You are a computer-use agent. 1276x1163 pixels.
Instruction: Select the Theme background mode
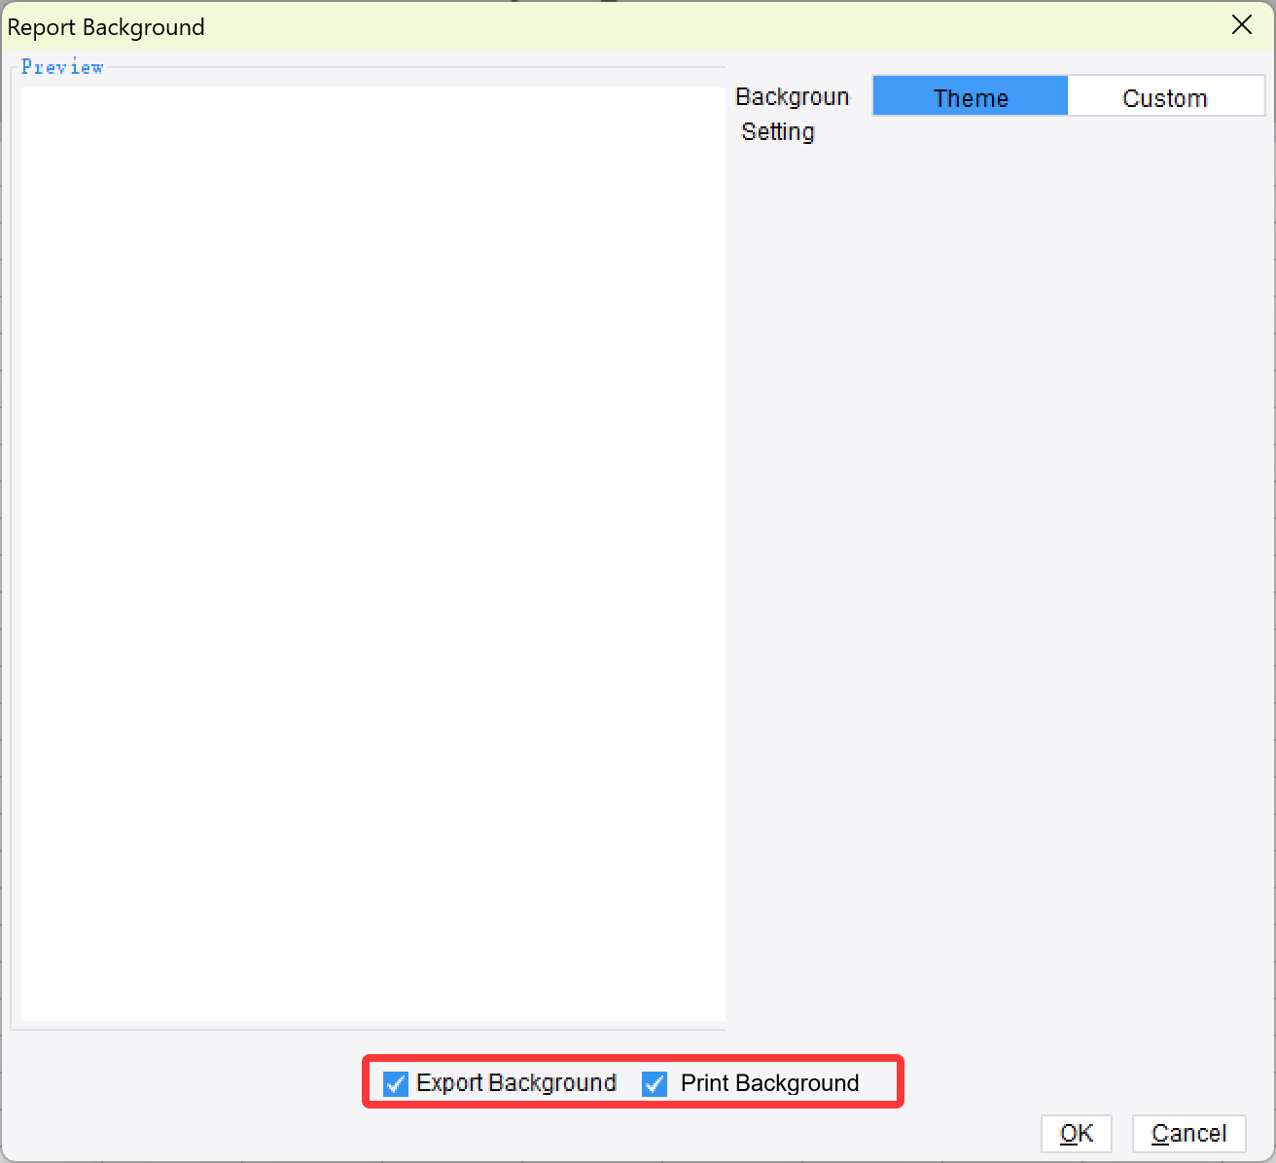pyautogui.click(x=970, y=96)
